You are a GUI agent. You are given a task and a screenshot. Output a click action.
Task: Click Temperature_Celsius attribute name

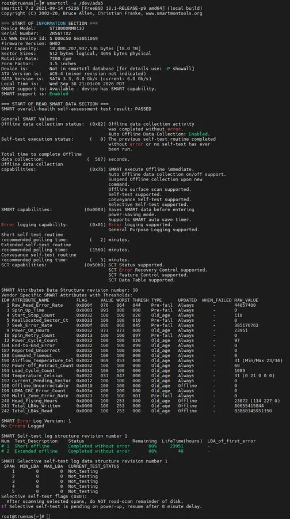(37, 375)
